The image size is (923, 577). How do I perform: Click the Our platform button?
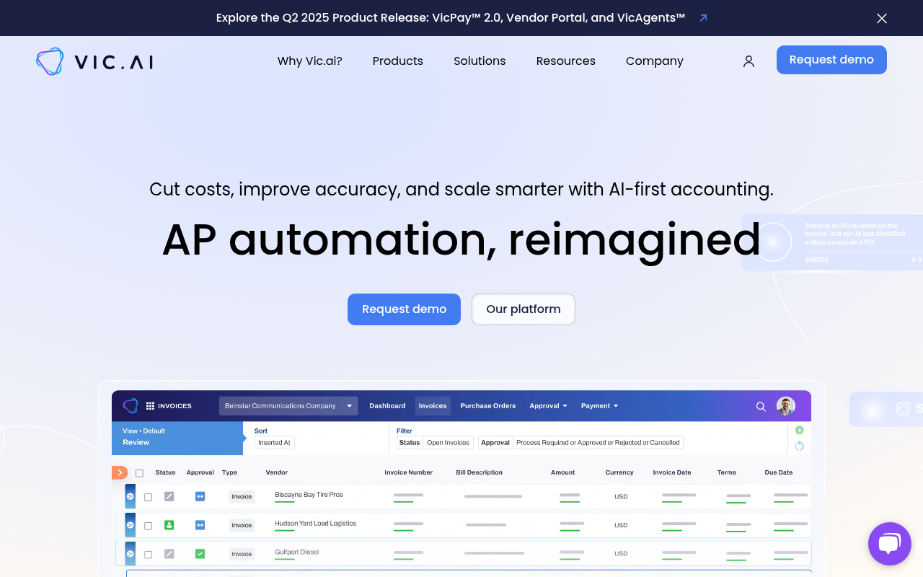coord(523,309)
